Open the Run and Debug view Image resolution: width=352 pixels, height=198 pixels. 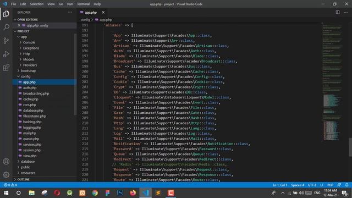[x=6, y=54]
